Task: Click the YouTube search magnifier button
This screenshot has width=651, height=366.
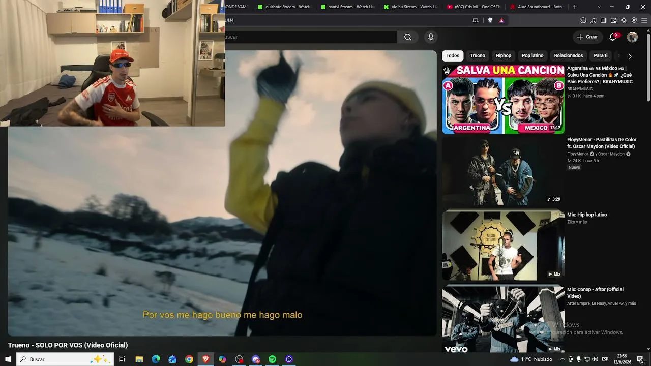Action: 408,37
